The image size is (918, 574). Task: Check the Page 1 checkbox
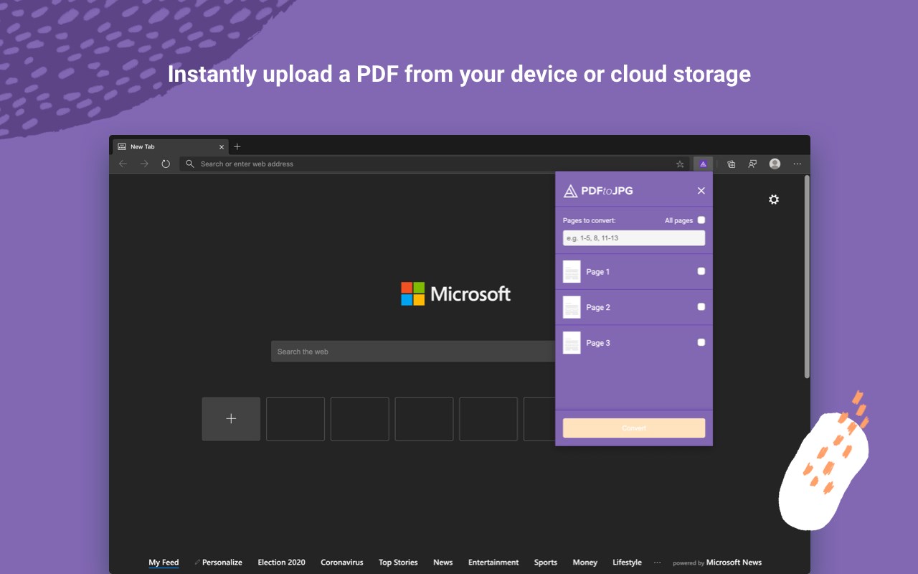(701, 271)
